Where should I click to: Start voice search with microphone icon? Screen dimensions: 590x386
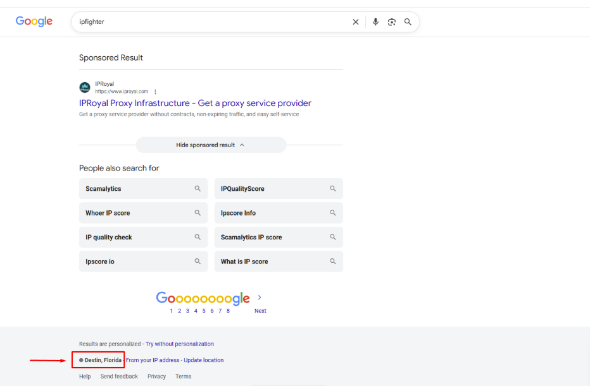[x=375, y=21]
